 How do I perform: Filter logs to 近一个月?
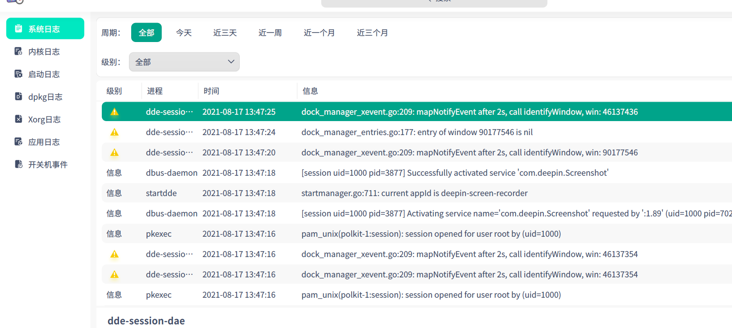(x=319, y=33)
